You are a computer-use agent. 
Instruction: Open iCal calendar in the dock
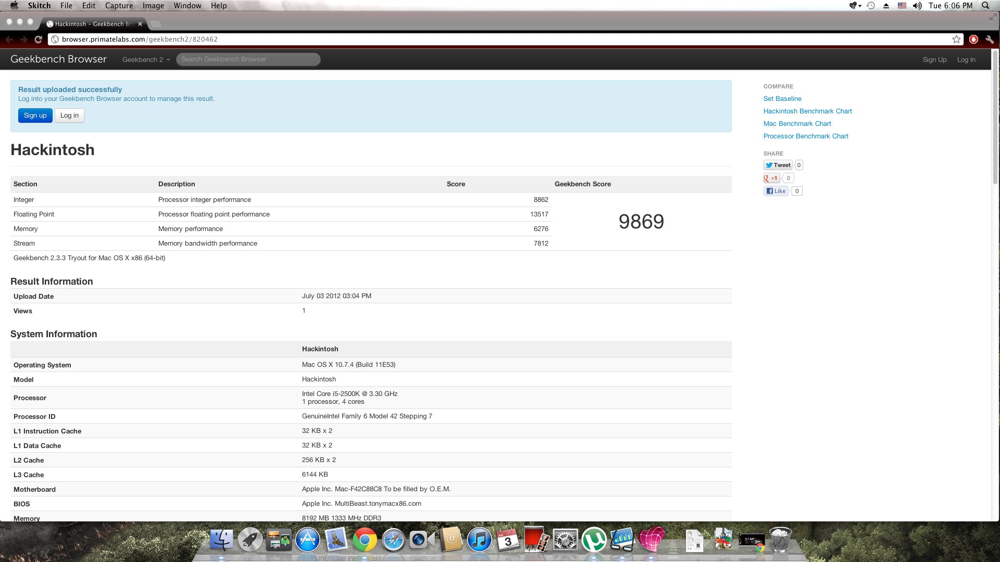[508, 540]
